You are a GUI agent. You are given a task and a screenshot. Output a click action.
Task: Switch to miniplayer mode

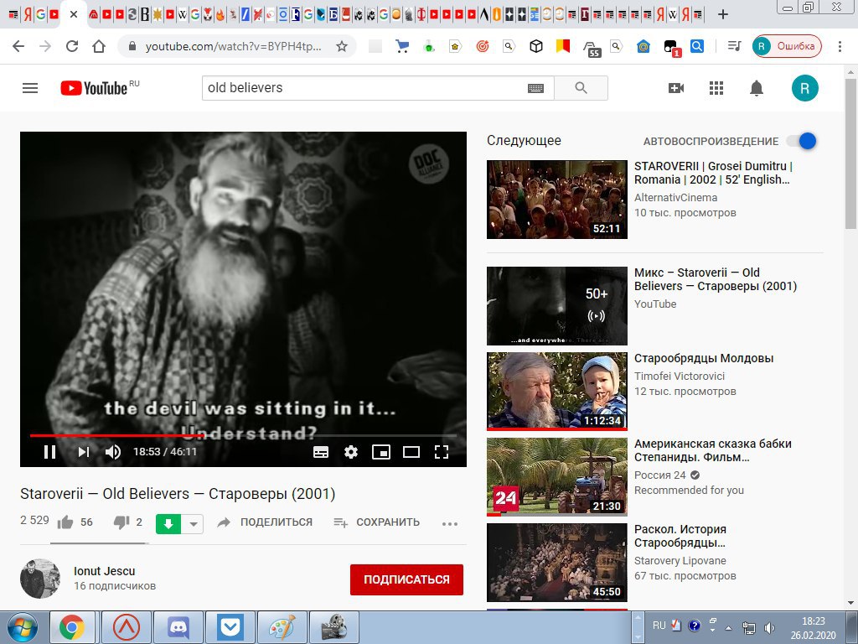click(381, 452)
